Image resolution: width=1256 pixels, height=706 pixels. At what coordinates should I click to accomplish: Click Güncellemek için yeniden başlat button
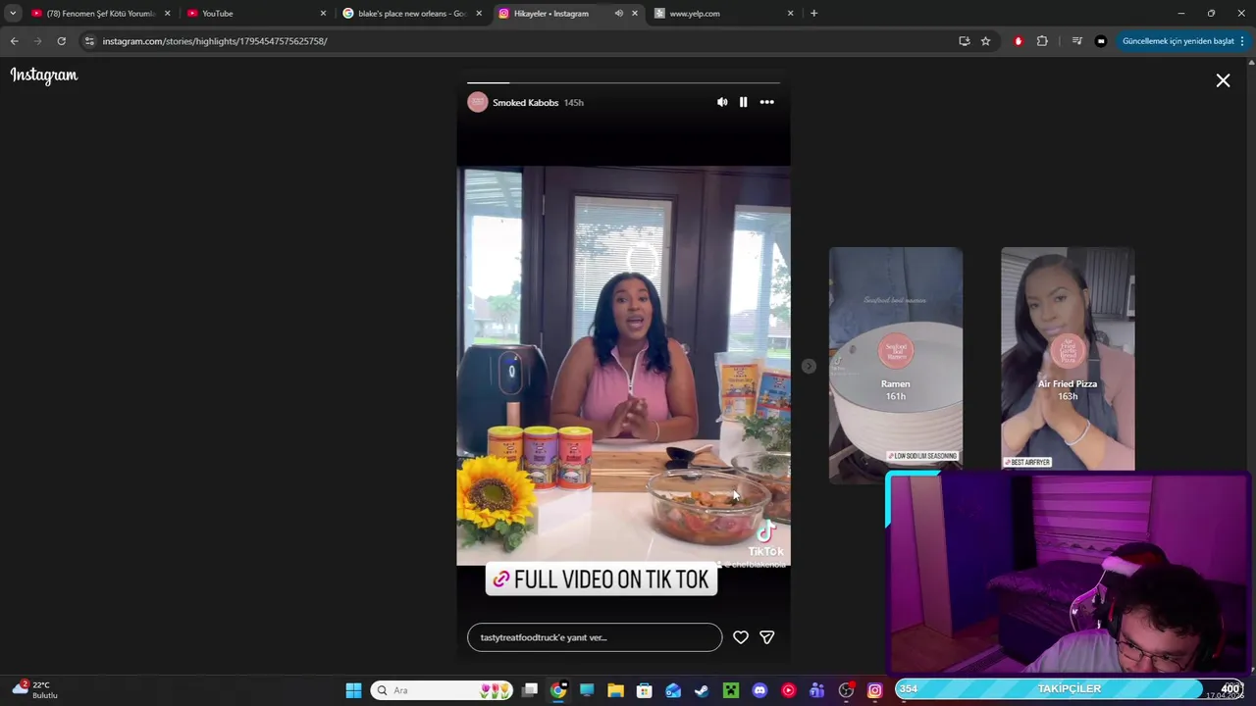(x=1177, y=41)
